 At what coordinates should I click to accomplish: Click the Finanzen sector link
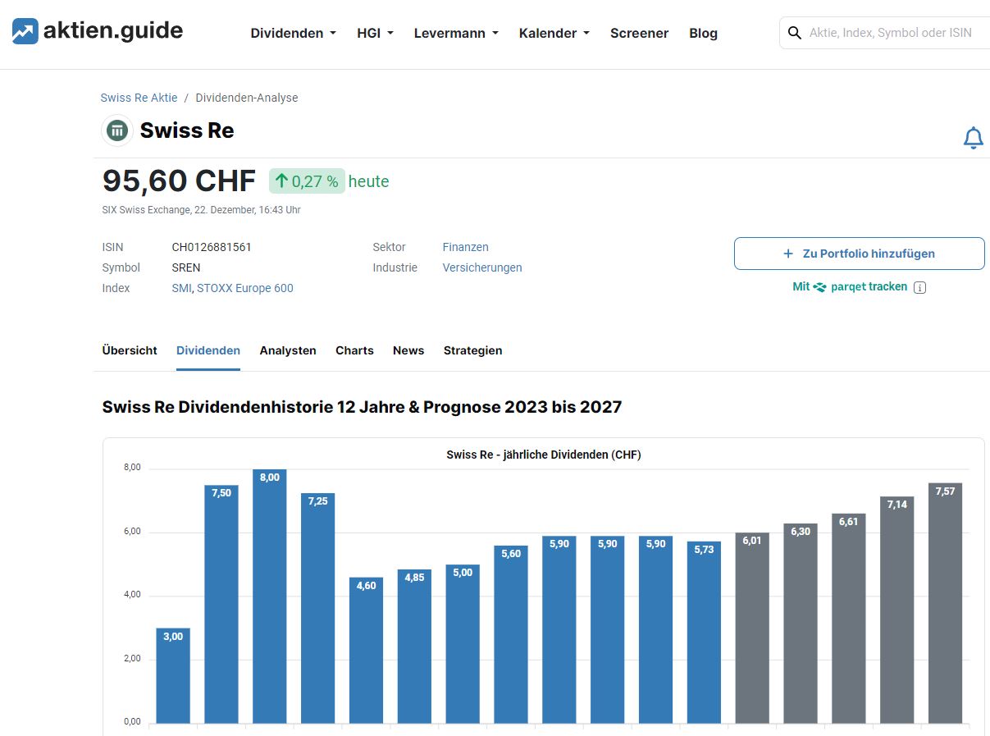coord(465,247)
